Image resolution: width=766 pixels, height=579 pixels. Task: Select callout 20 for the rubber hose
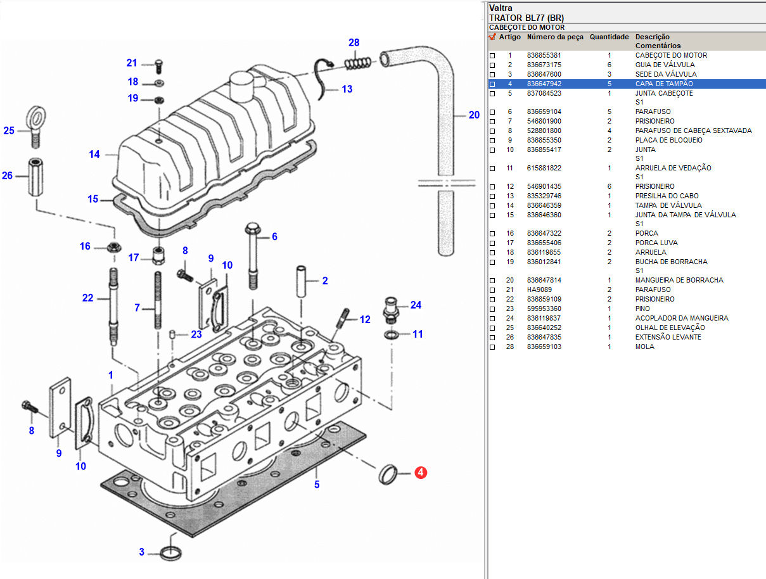pos(474,115)
